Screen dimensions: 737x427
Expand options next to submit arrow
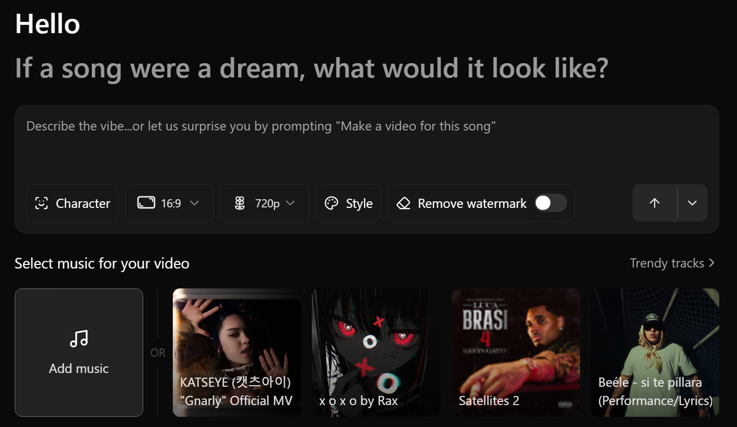[x=692, y=203]
